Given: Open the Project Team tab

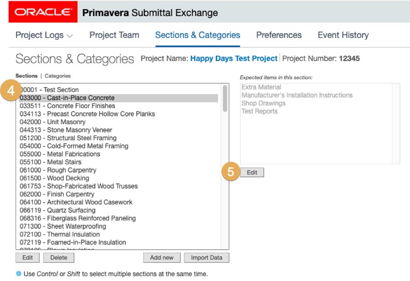Looking at the screenshot, I should click(x=114, y=35).
